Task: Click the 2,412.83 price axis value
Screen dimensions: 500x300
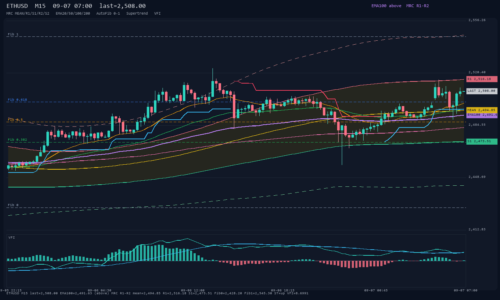Action: [477, 230]
